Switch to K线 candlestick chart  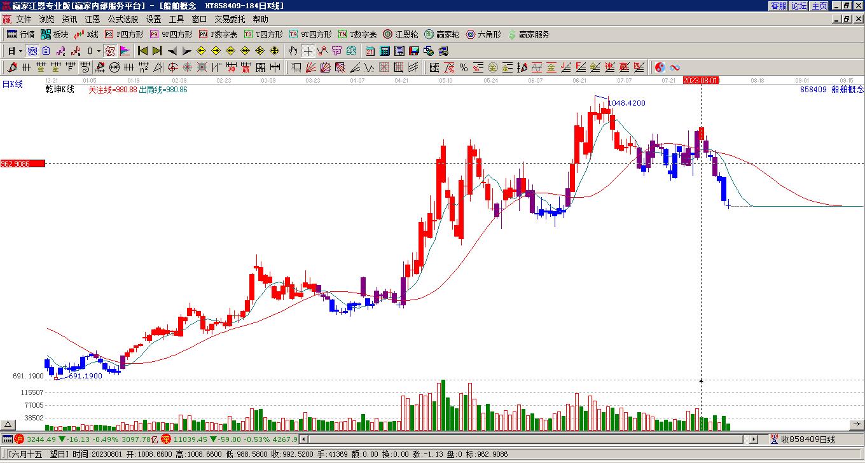click(x=86, y=34)
